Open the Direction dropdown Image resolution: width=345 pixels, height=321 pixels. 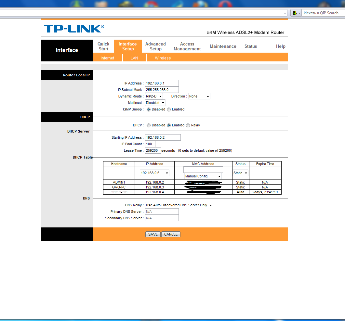[199, 96]
